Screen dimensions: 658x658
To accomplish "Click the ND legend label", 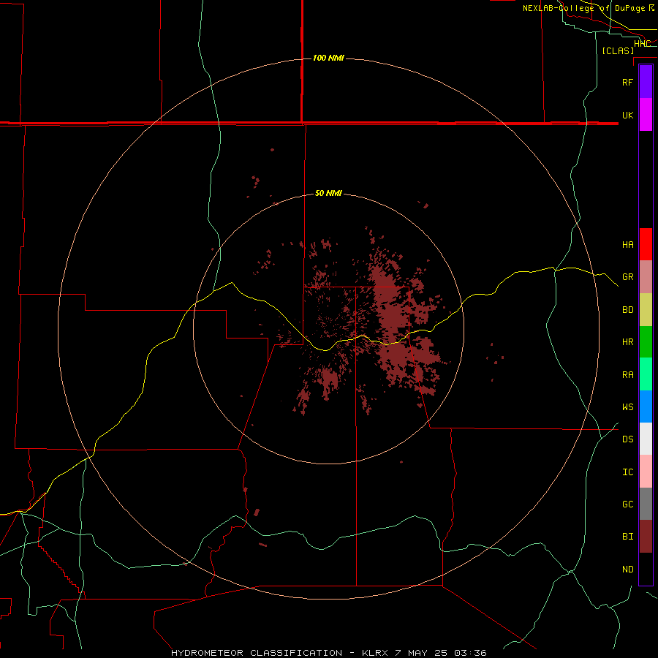I will pyautogui.click(x=627, y=569).
